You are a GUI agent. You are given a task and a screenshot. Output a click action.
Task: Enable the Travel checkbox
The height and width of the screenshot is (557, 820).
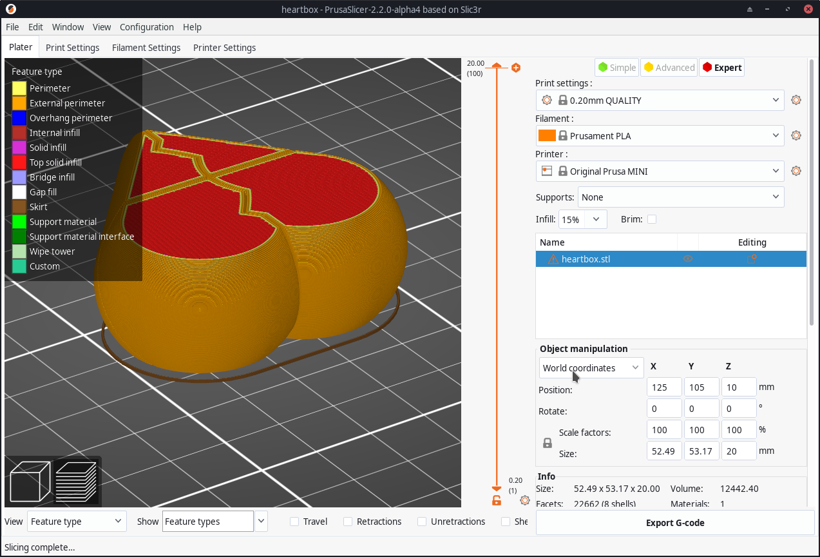click(294, 522)
